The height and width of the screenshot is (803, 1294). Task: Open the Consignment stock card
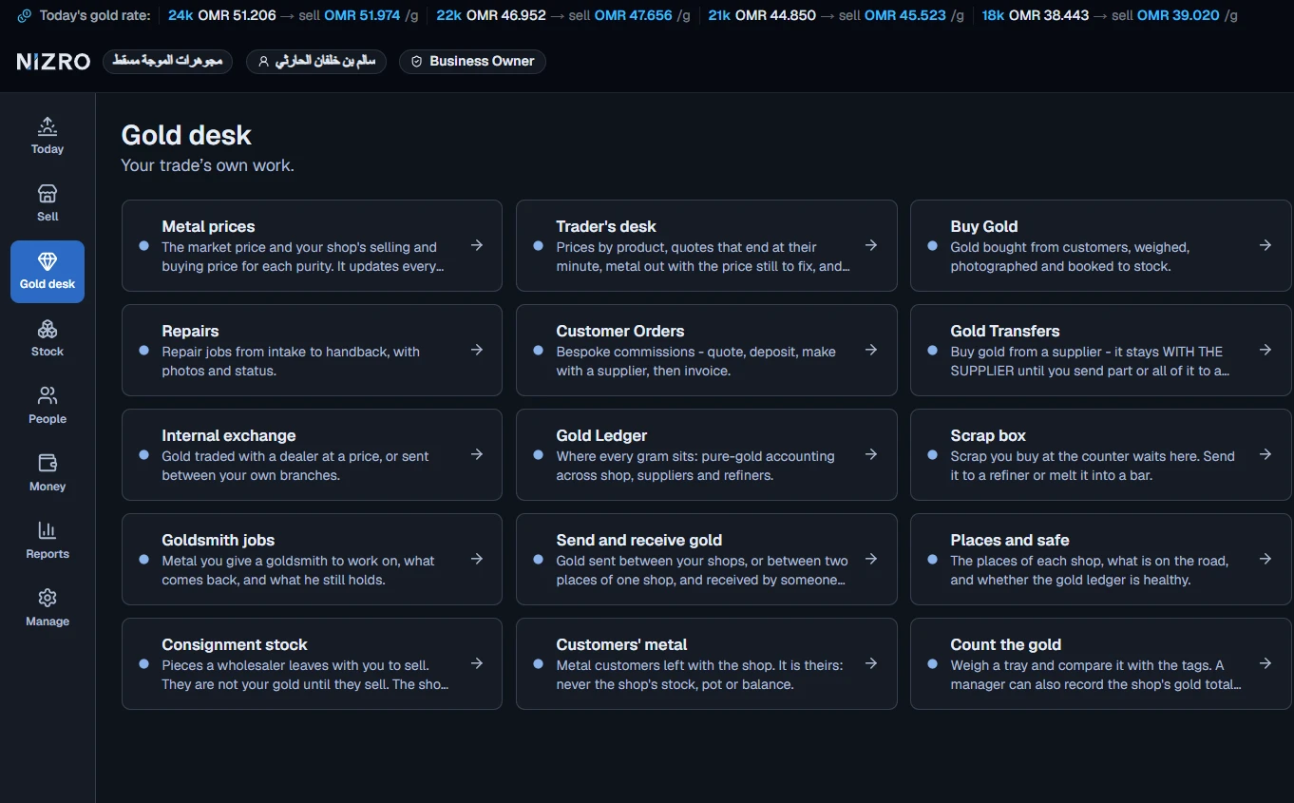tap(312, 663)
